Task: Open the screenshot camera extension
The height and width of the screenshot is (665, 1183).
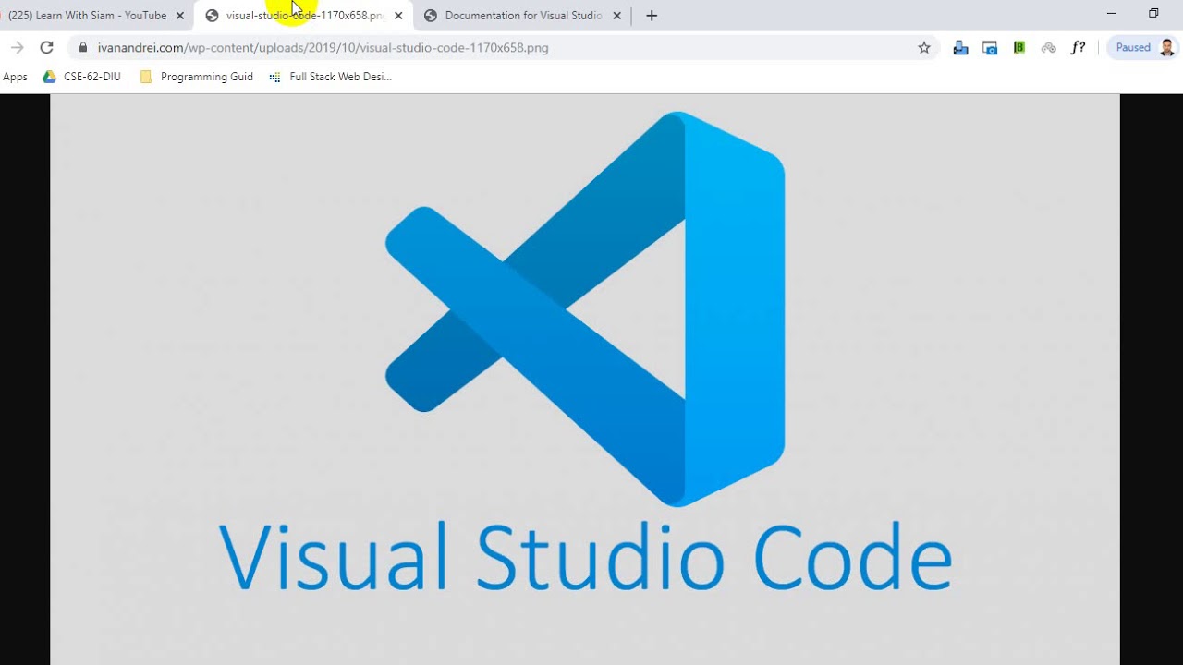Action: coord(990,48)
